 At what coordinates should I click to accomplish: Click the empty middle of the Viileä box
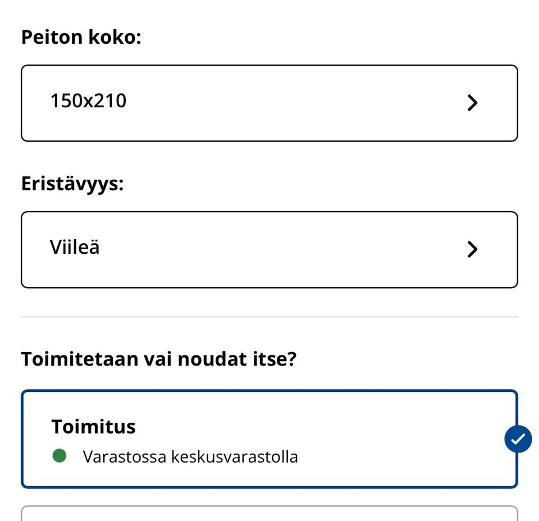[x=281, y=250]
